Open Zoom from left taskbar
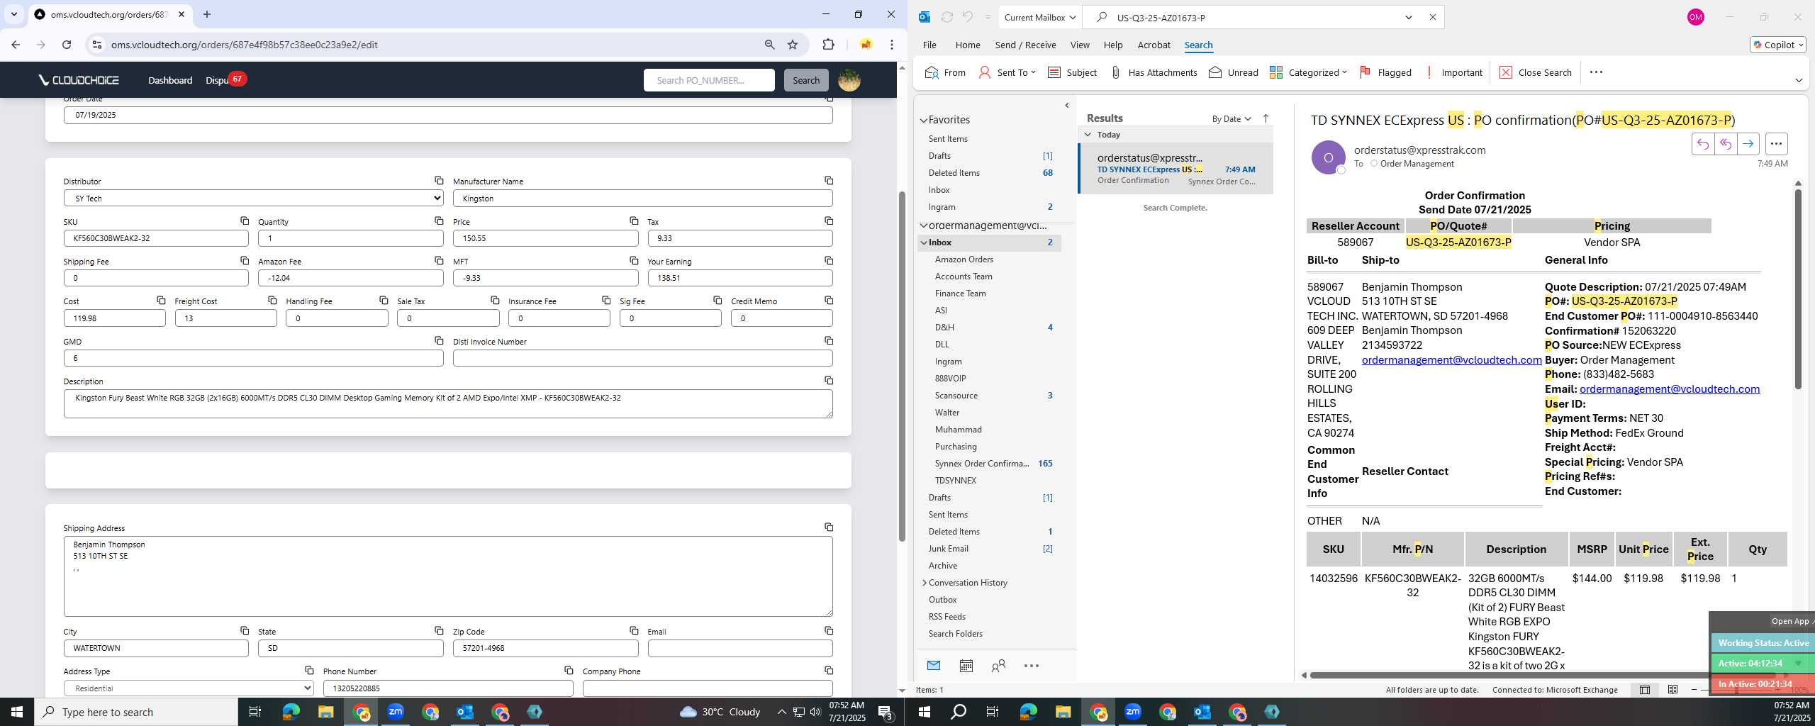The height and width of the screenshot is (726, 1815). 396,712
